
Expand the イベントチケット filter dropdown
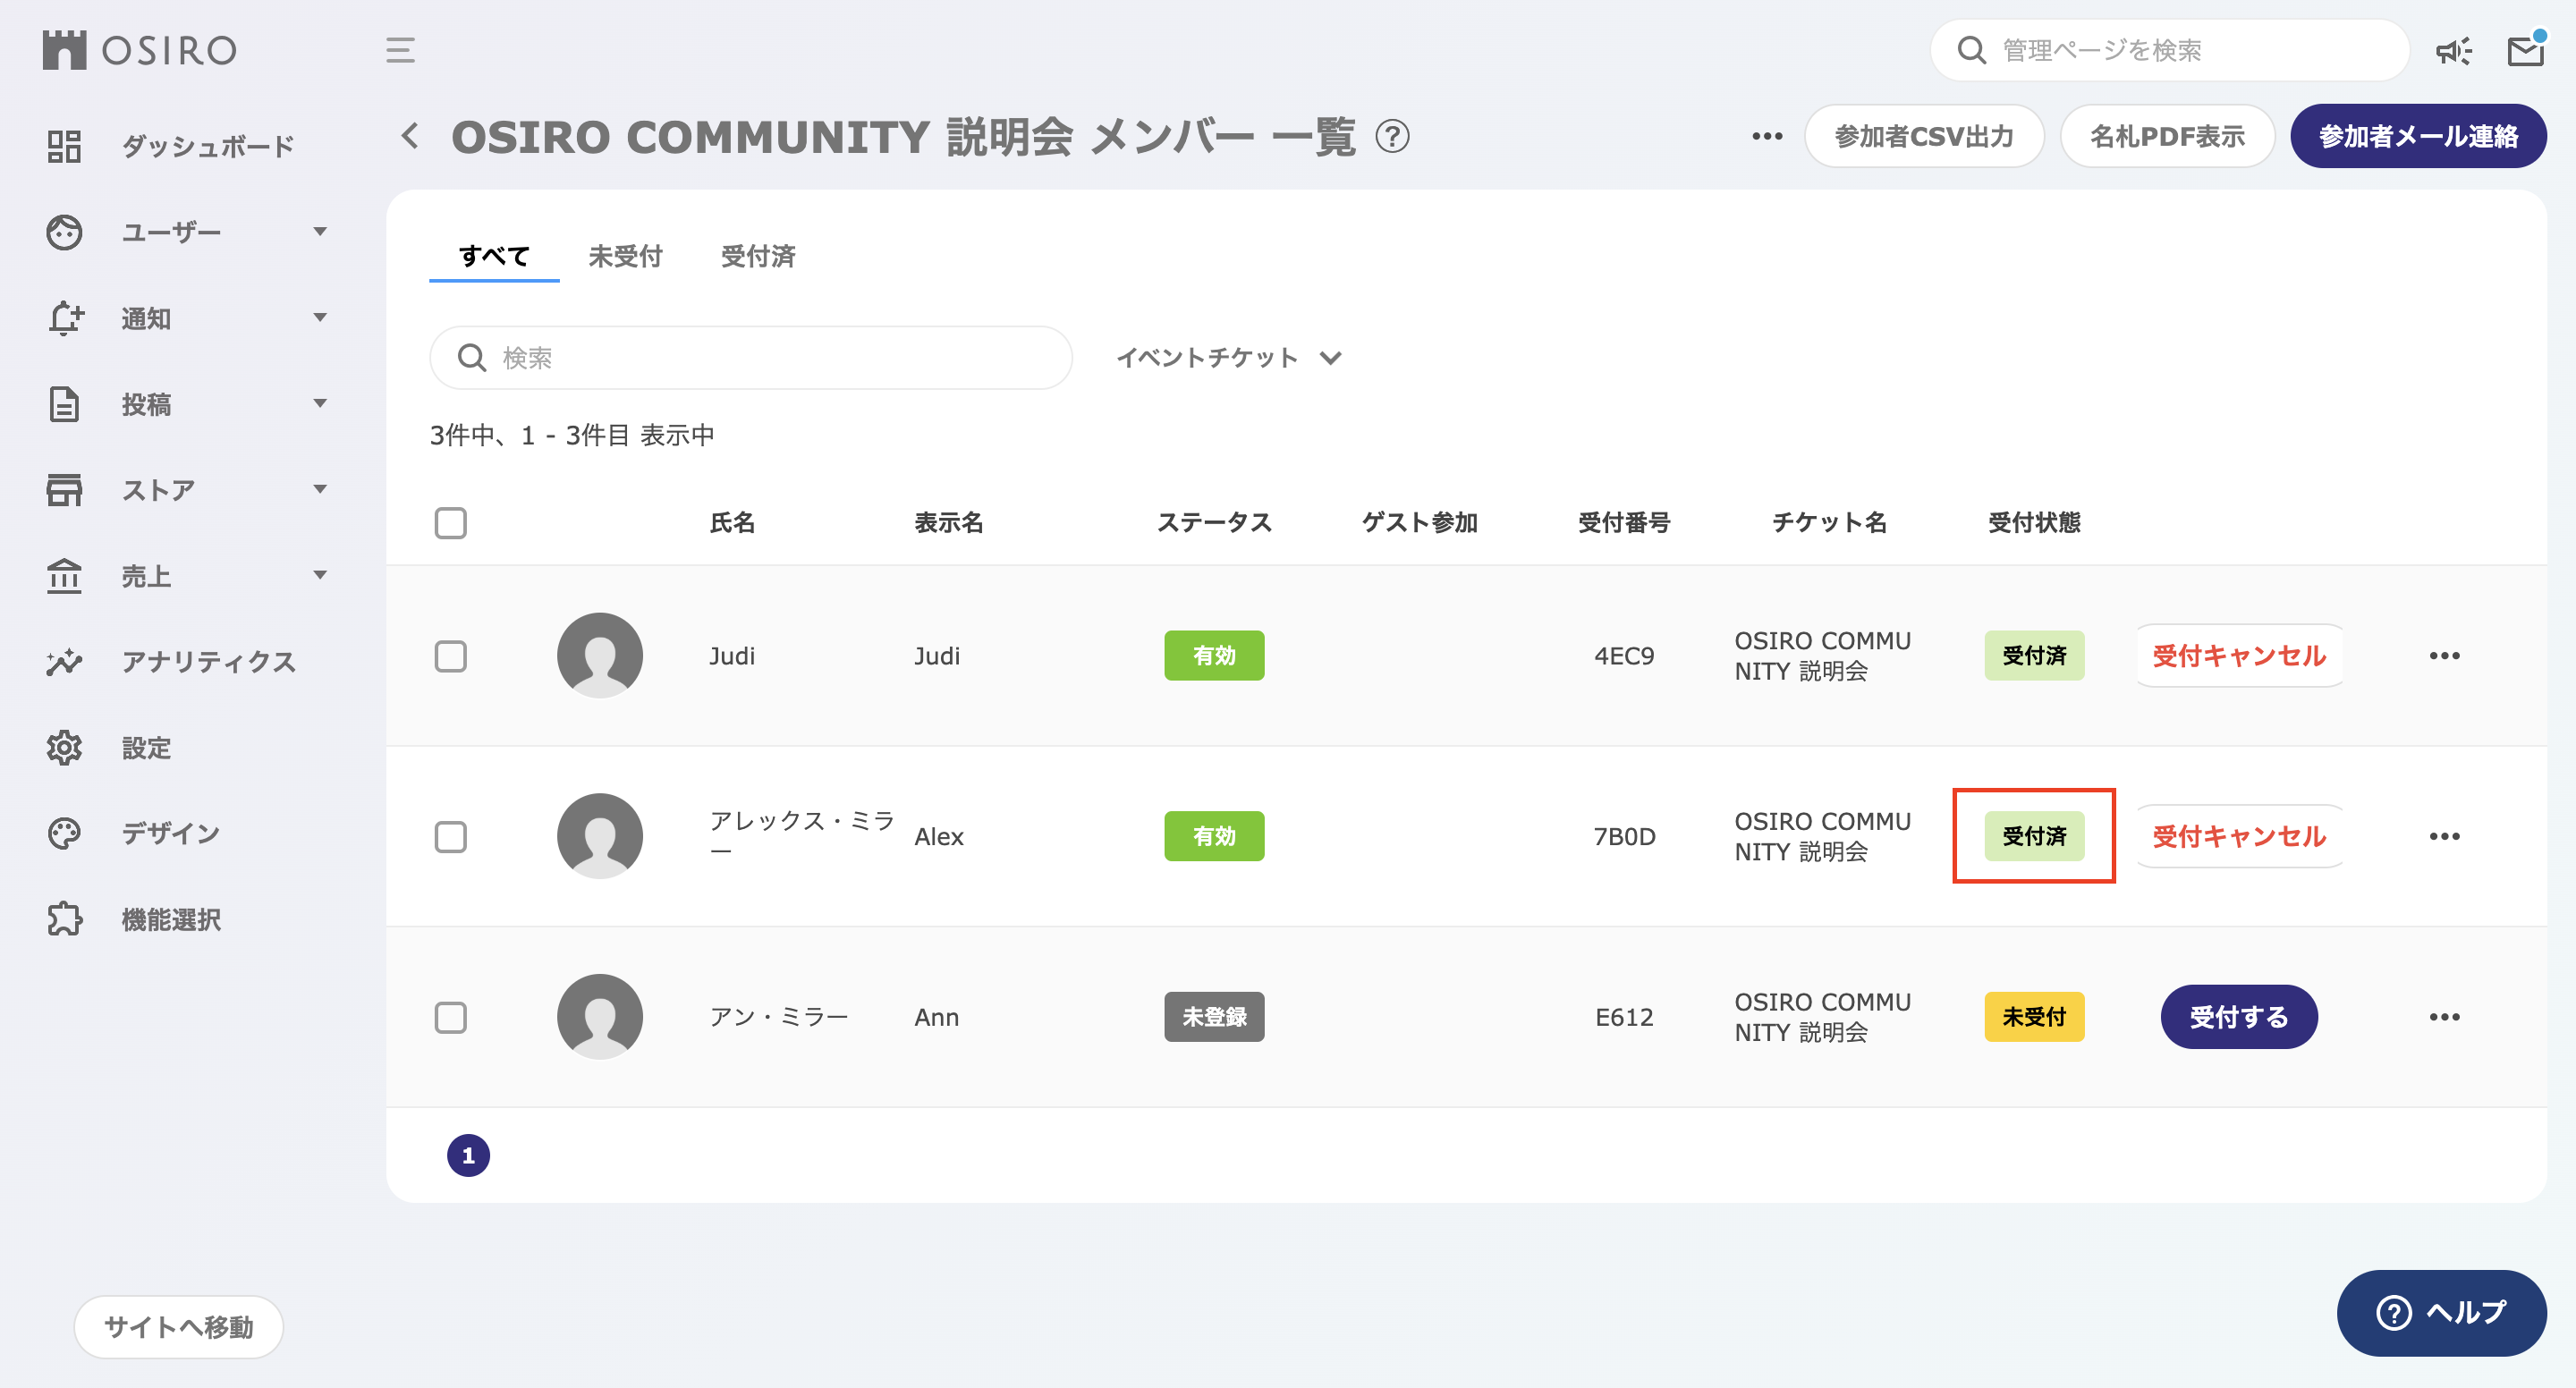pyautogui.click(x=1229, y=358)
